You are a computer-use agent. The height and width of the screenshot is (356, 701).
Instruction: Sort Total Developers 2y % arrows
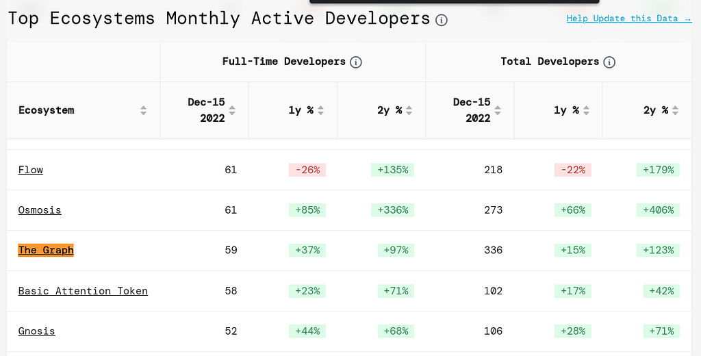coord(675,110)
